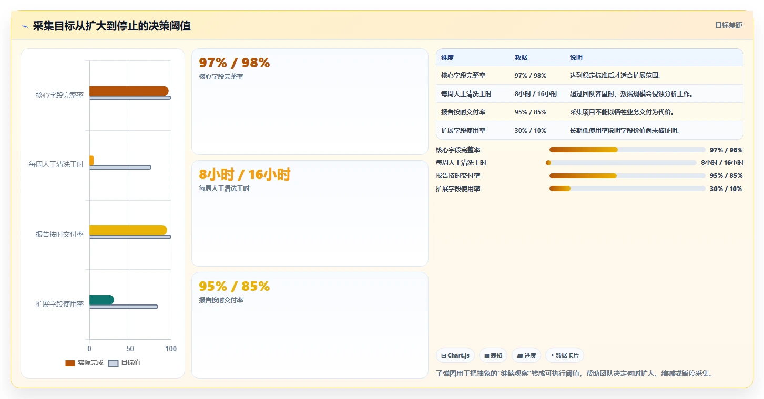Click the 每周人工清洗工时 progress bar
Image resolution: width=764 pixels, height=399 pixels.
[621, 163]
